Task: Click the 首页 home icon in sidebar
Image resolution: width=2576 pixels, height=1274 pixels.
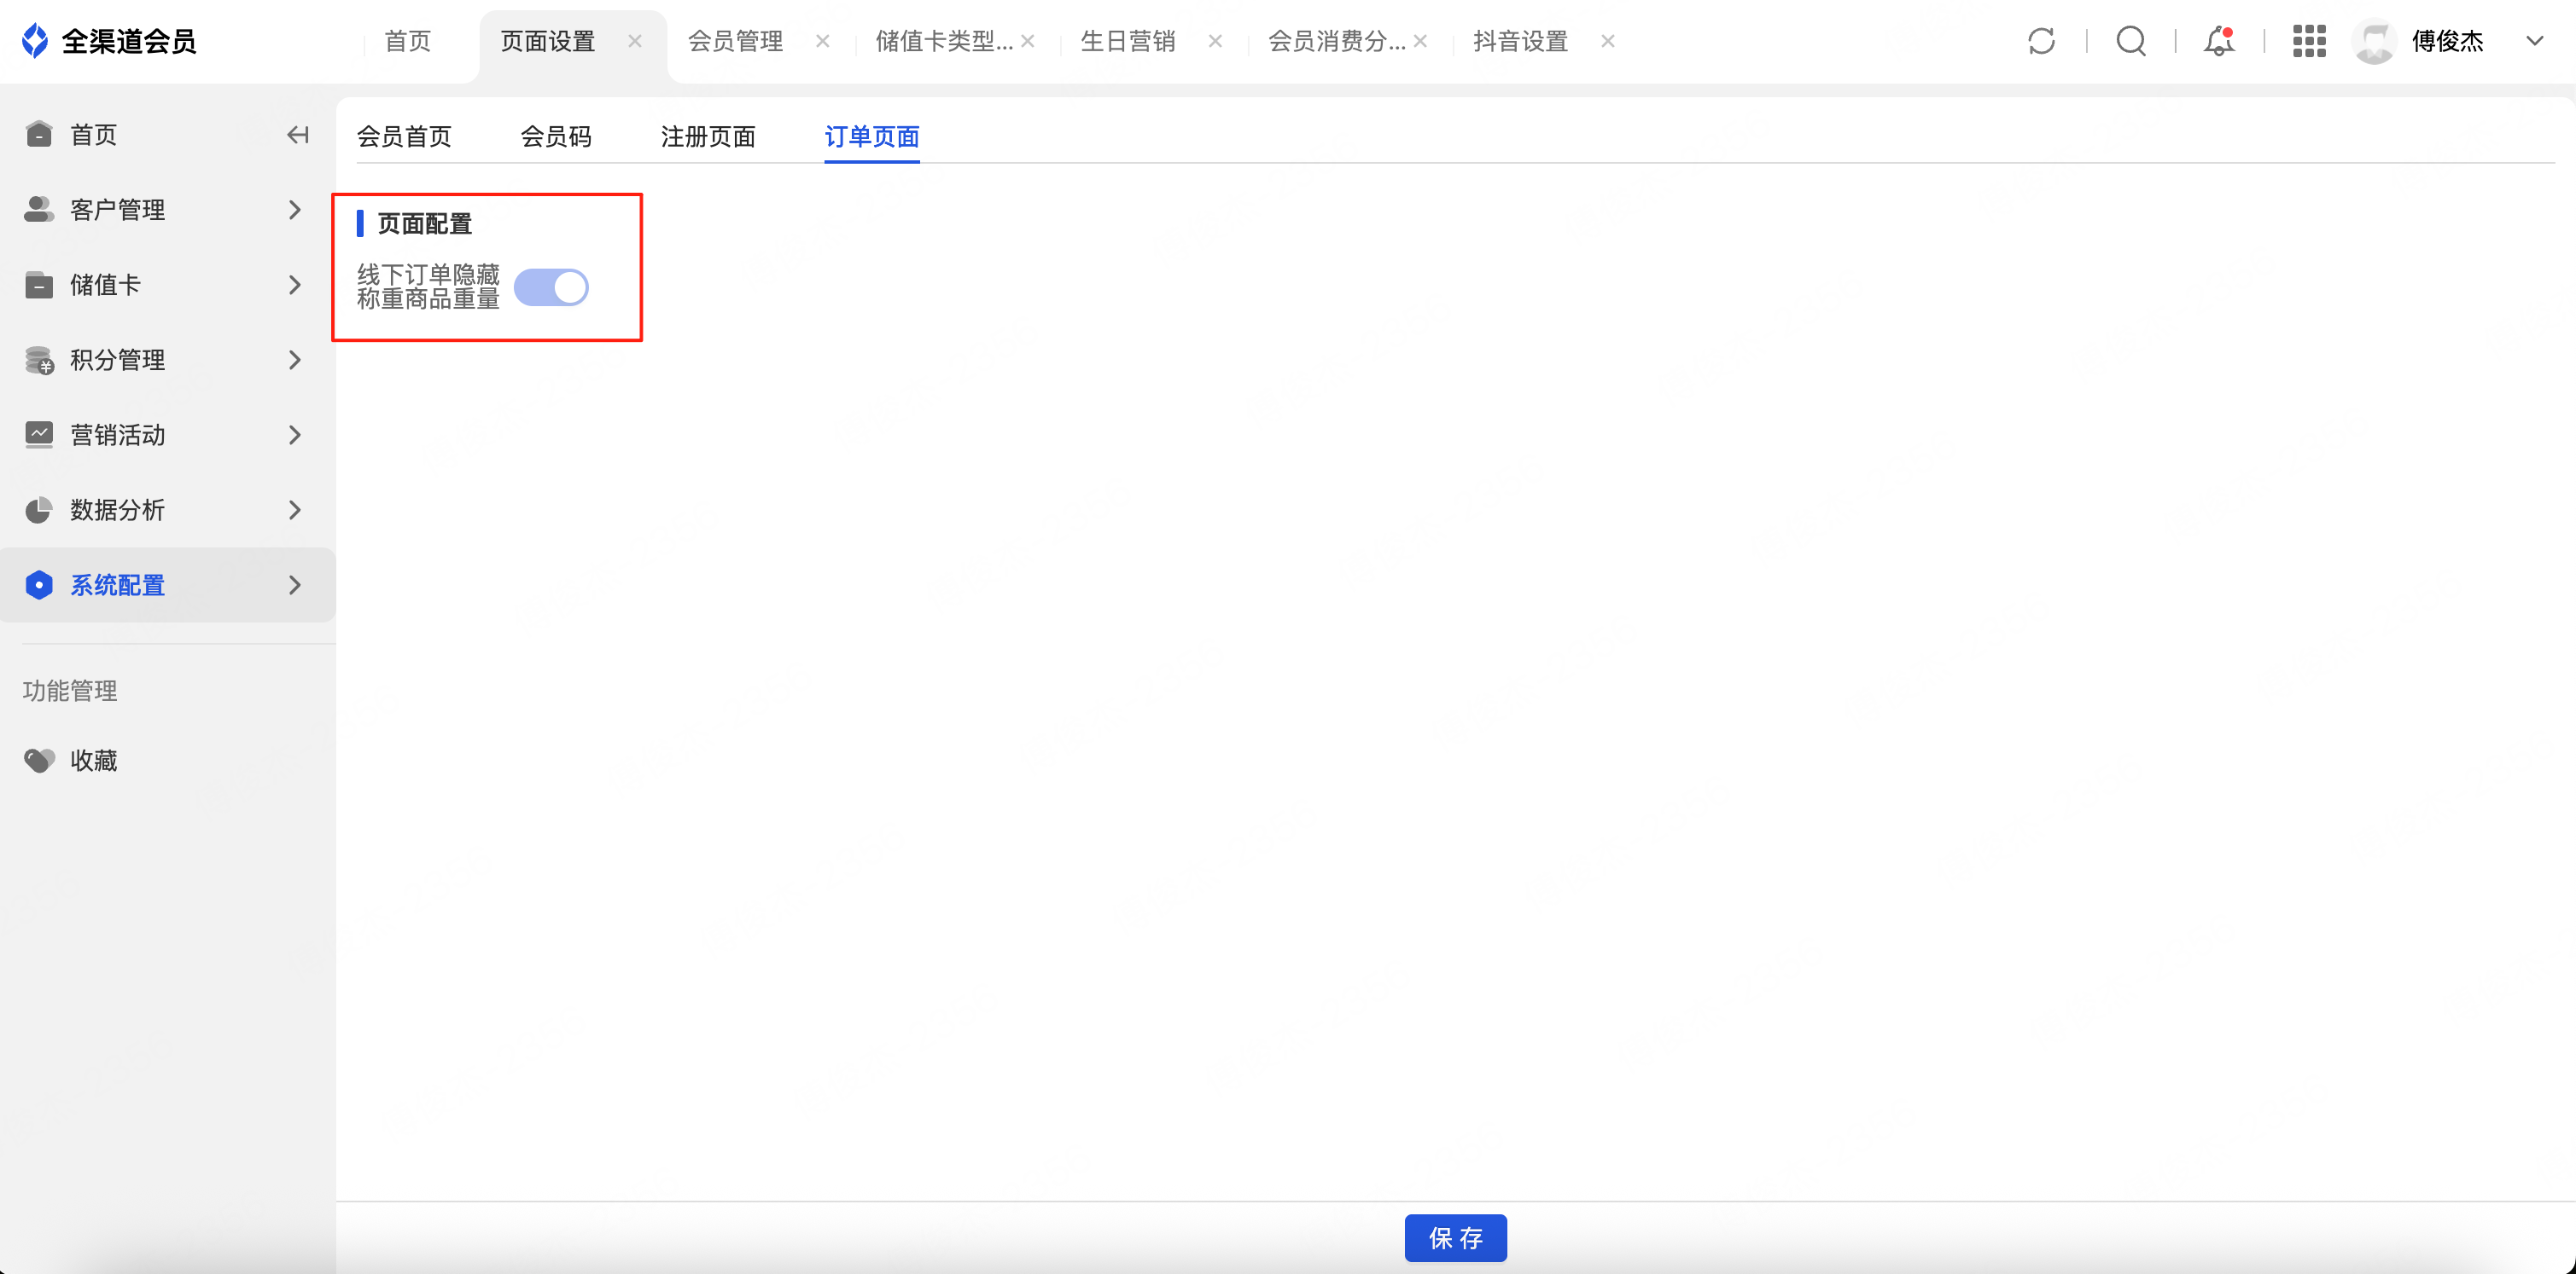Action: point(39,135)
